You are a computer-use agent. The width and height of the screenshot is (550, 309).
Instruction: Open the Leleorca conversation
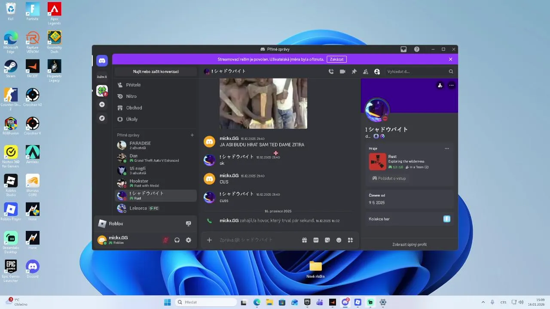tap(156, 208)
